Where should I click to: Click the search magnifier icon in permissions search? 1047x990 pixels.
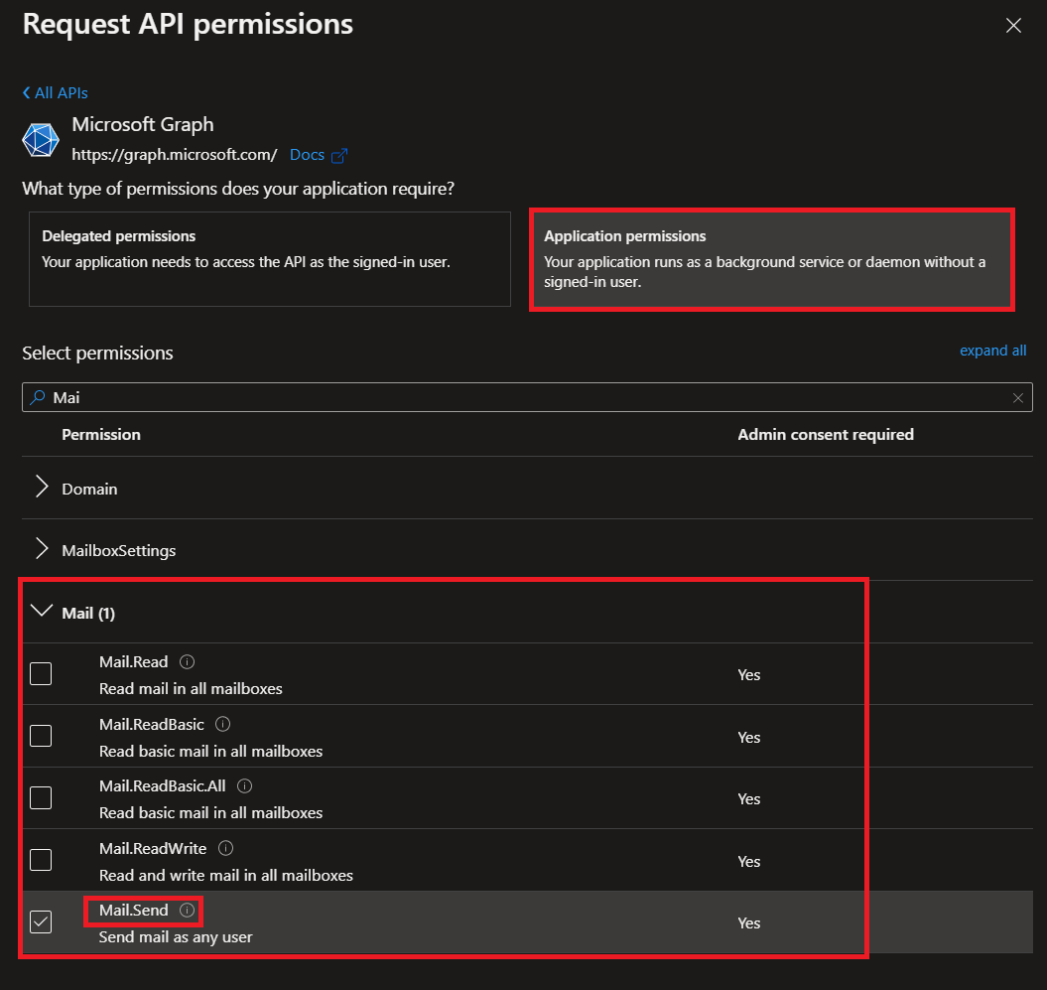(39, 397)
